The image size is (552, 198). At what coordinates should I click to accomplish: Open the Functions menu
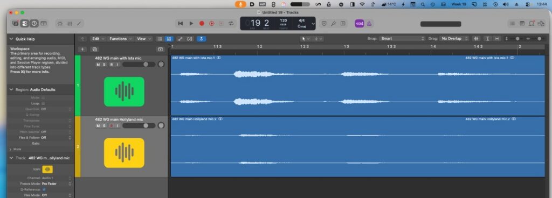(120, 39)
